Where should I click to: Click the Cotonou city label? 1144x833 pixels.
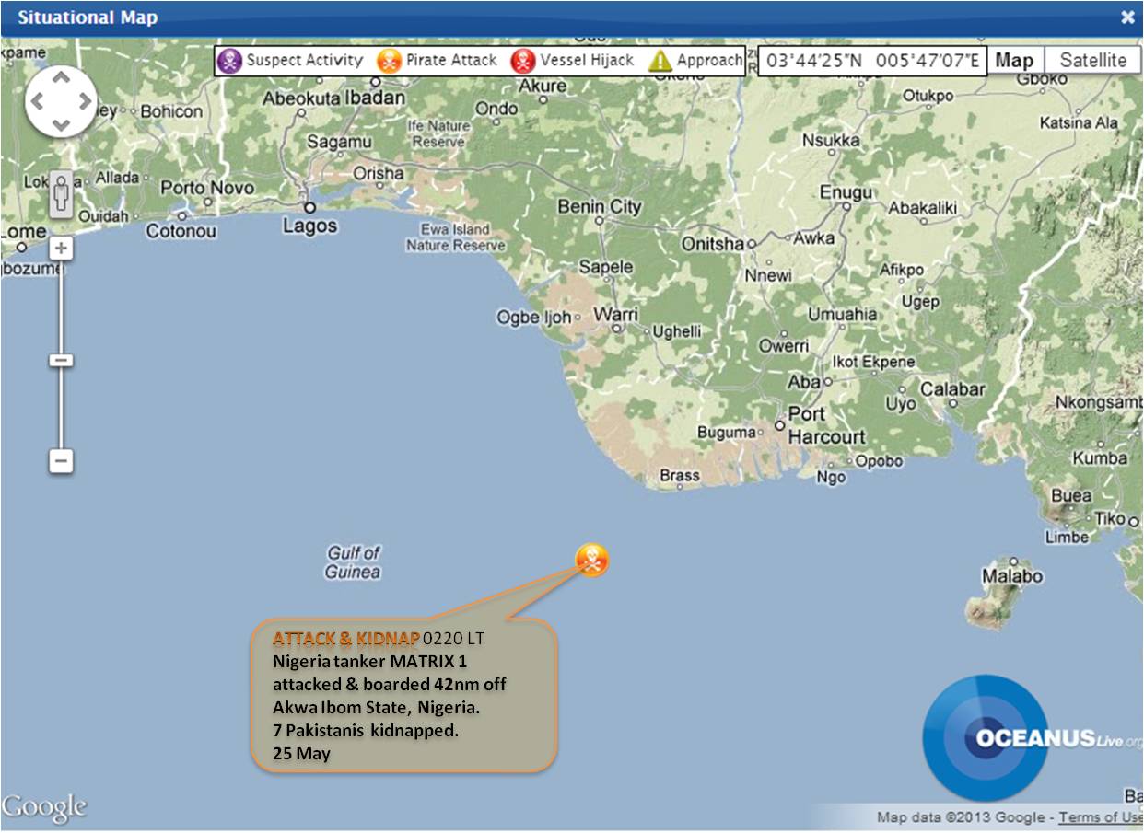click(180, 231)
